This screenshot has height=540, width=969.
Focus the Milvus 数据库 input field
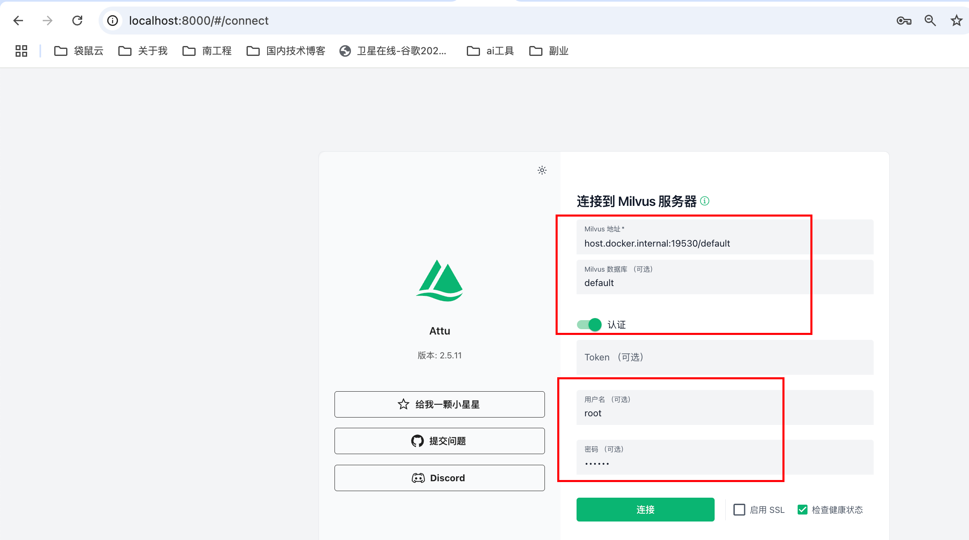coord(725,277)
